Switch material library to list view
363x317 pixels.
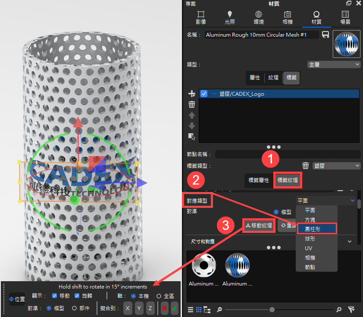coord(191,310)
